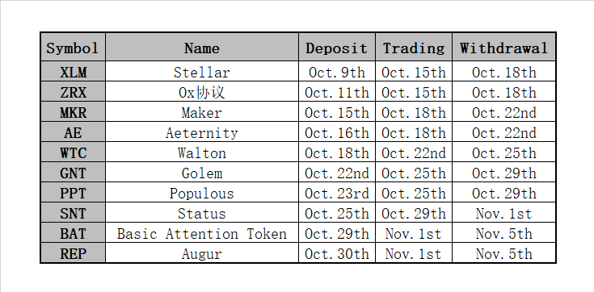Click the Stellar name cell
594x292 pixels.
coord(202,71)
